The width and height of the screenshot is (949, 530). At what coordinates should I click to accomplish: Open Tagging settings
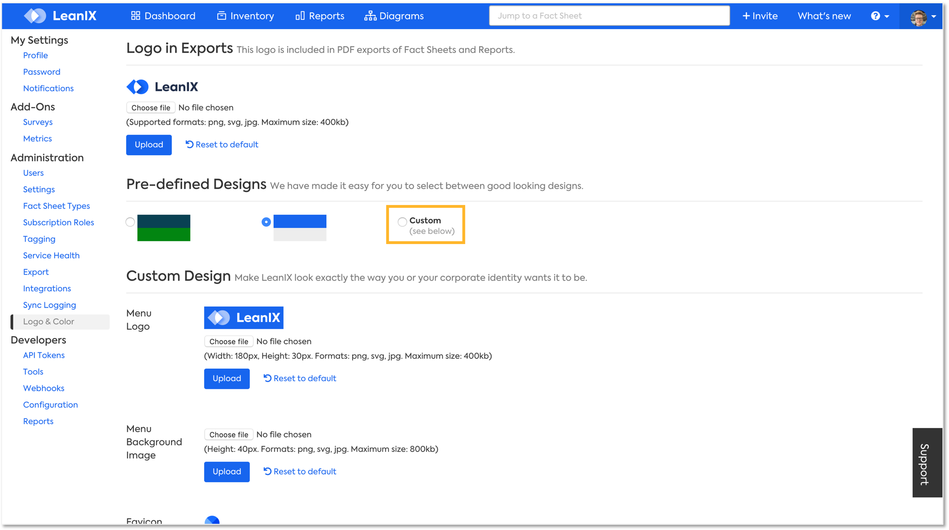[x=39, y=239]
